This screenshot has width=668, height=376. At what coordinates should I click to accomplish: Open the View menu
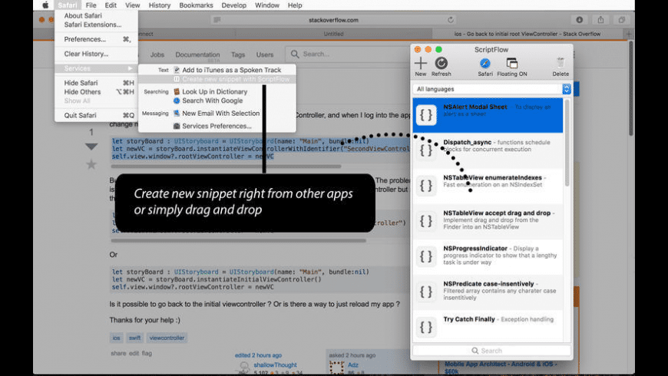133,5
